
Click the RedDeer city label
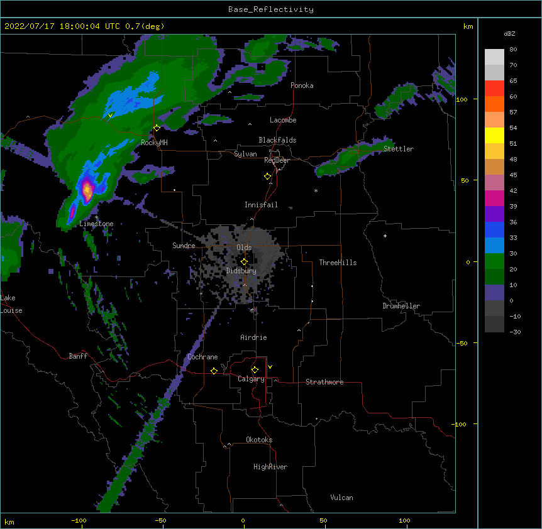point(277,160)
